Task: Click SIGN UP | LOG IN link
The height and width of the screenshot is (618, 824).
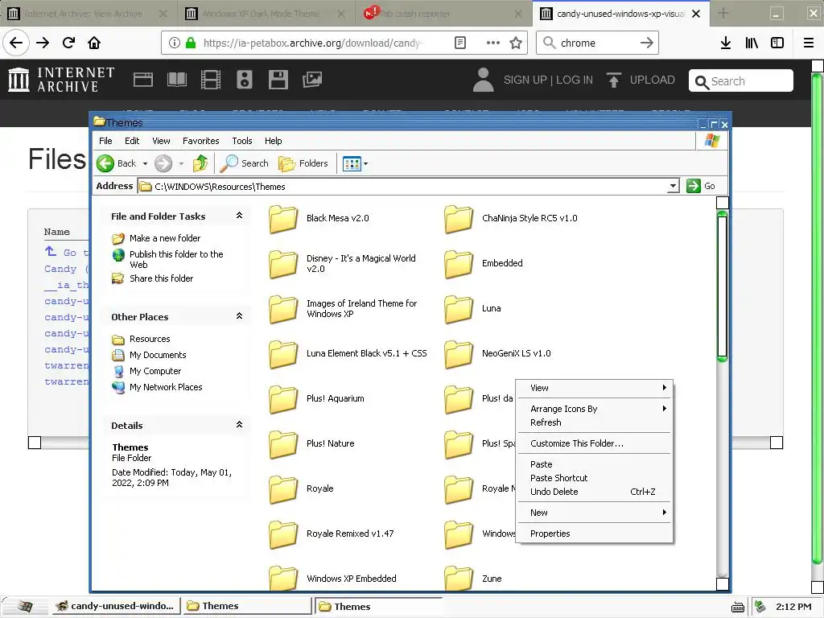Action: [548, 80]
